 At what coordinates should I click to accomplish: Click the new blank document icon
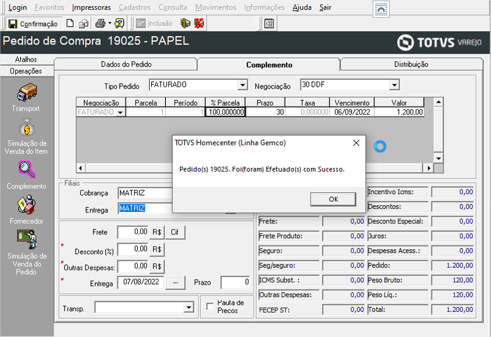click(x=70, y=23)
